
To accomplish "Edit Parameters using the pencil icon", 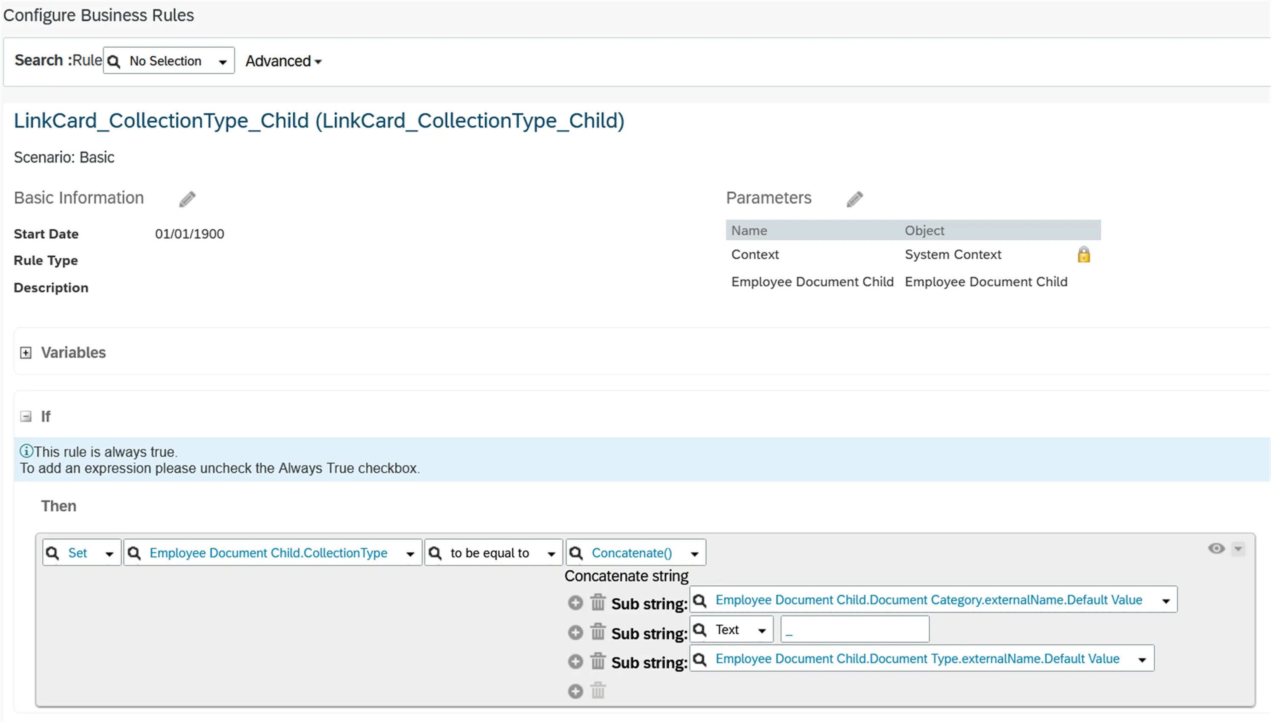I will 855,199.
